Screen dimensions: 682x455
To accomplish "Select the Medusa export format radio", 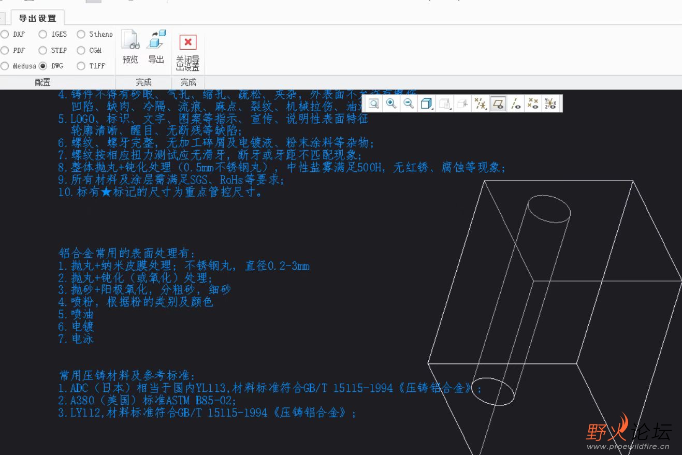I will (x=5, y=66).
